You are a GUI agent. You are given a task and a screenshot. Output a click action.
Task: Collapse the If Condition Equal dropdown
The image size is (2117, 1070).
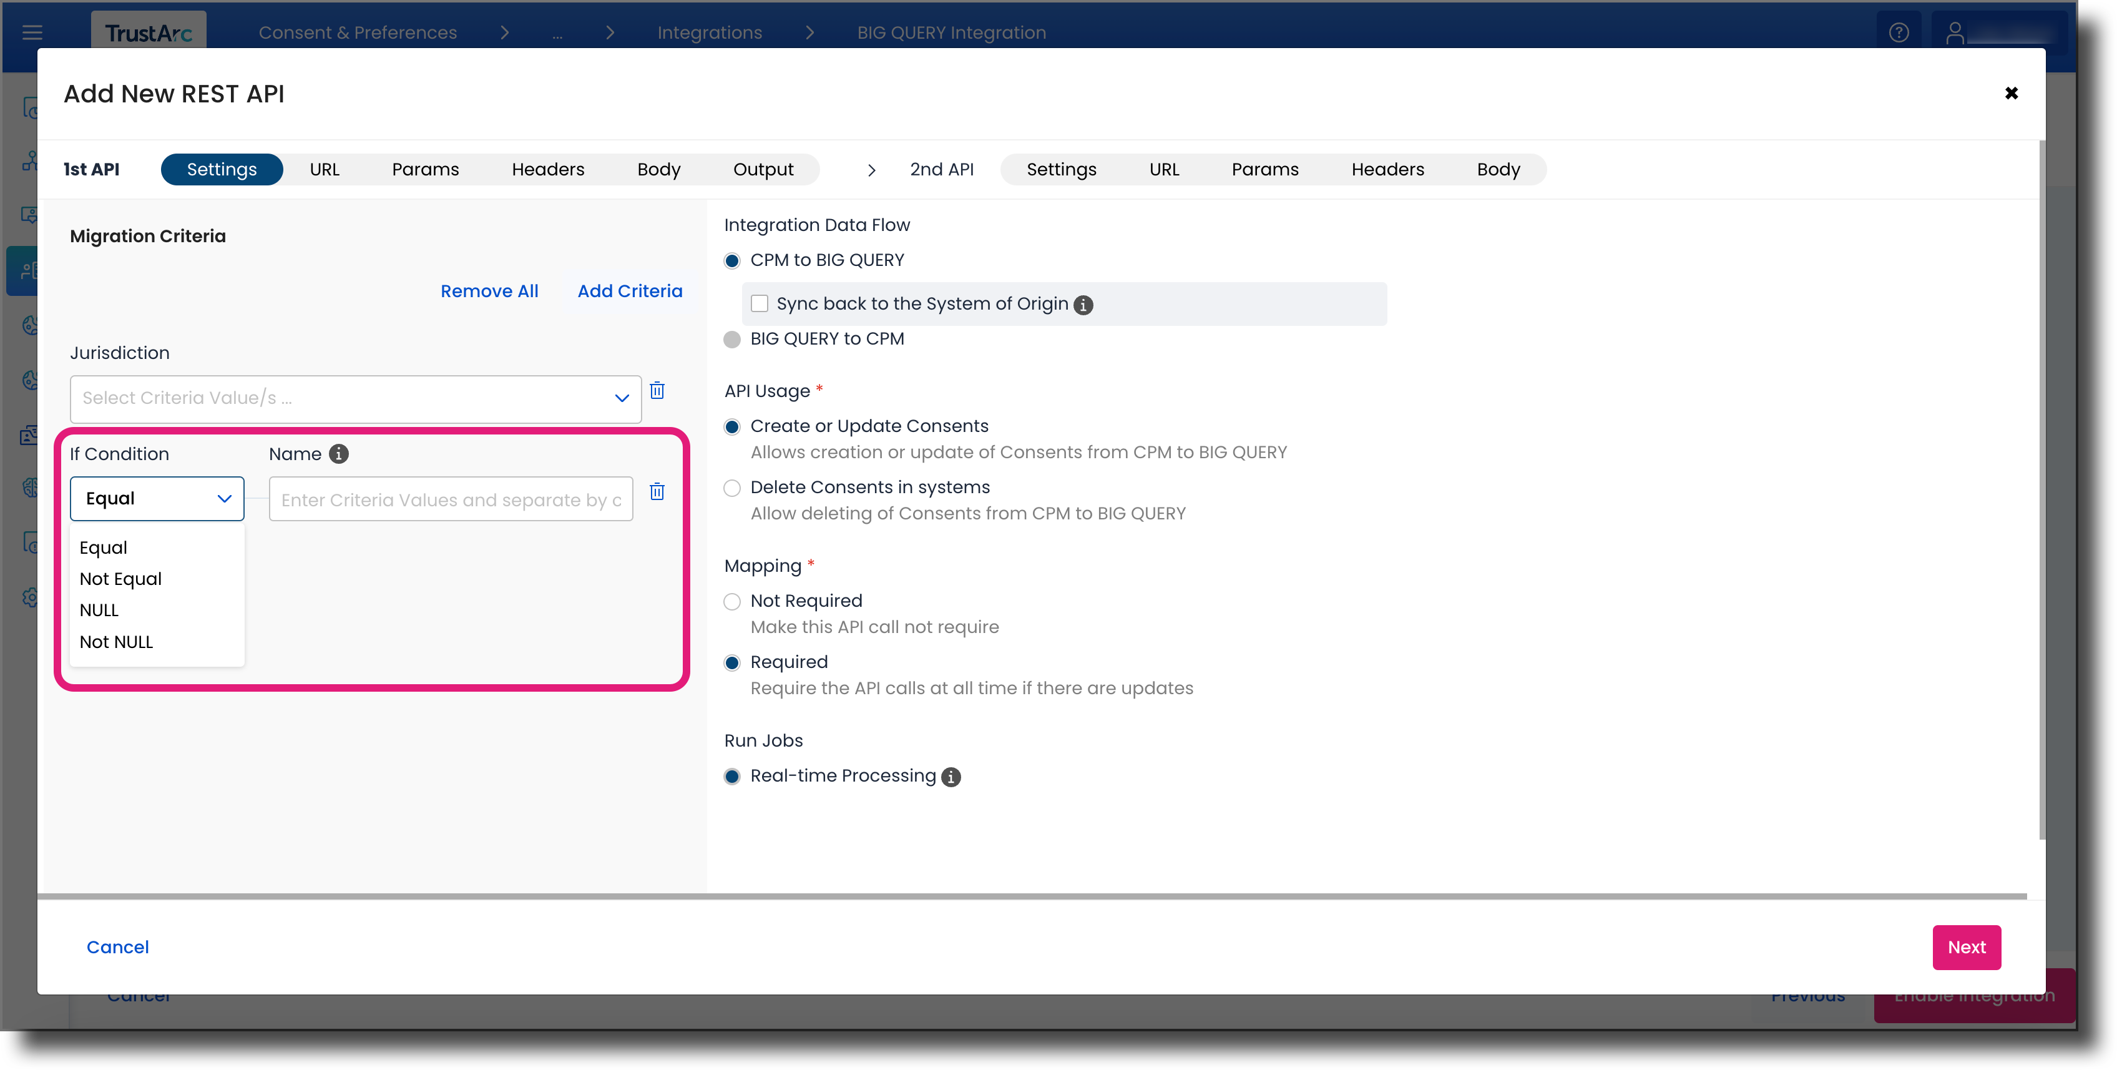pos(157,499)
